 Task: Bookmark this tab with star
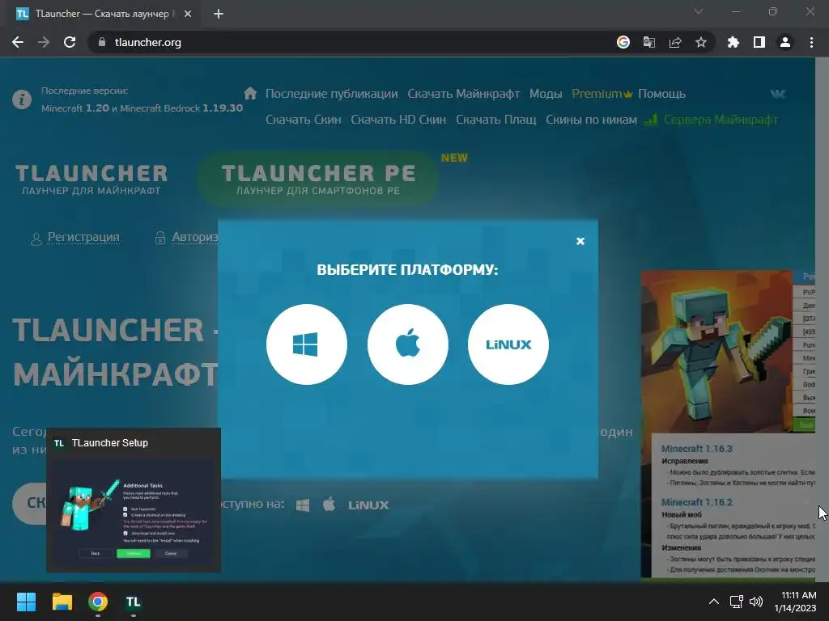(701, 42)
